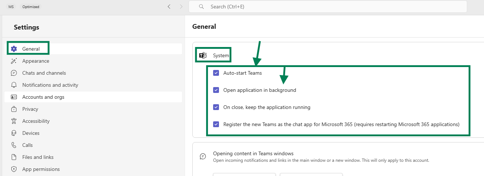Open Notifications and activity settings
Image resolution: width=484 pixels, height=176 pixels.
[93, 85]
